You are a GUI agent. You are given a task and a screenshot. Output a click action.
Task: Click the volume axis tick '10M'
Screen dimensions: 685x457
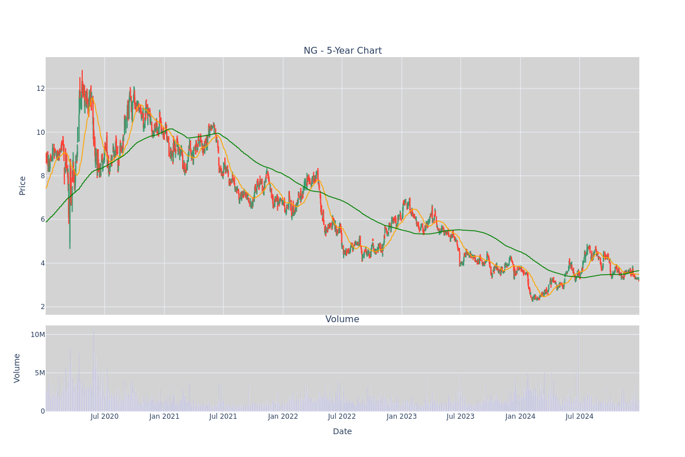(38, 335)
